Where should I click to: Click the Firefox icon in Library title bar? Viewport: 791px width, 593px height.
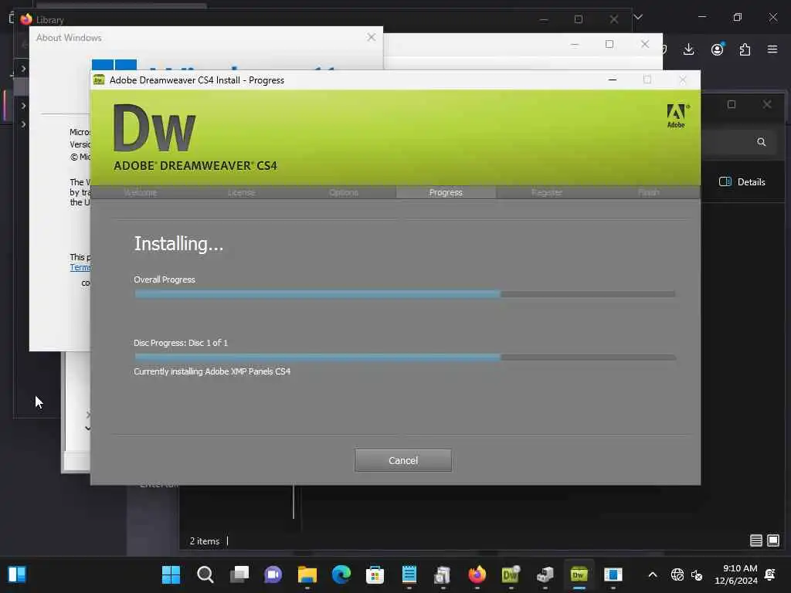click(26, 19)
